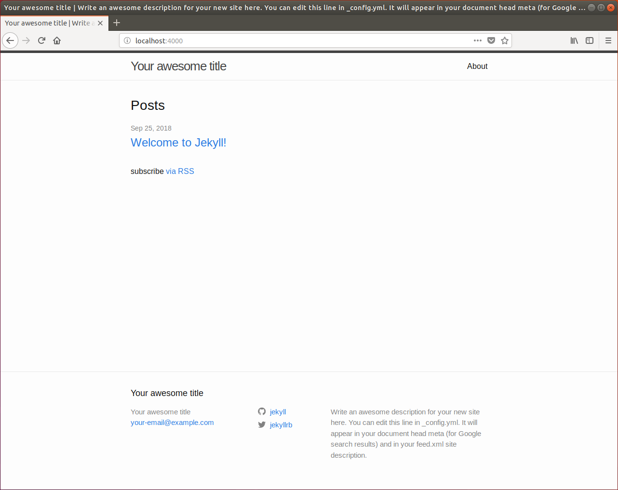Maximize the browser window
618x490 pixels.
pyautogui.click(x=601, y=7)
